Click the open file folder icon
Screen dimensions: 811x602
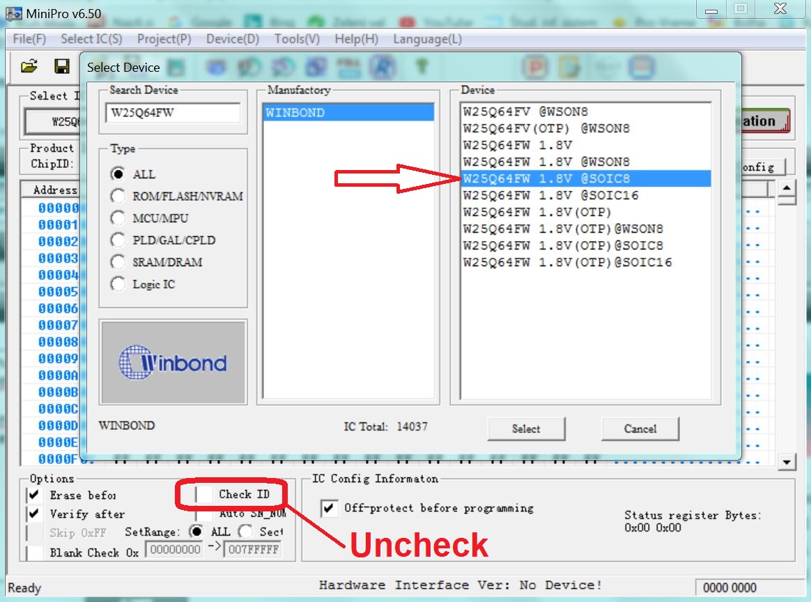(x=29, y=66)
